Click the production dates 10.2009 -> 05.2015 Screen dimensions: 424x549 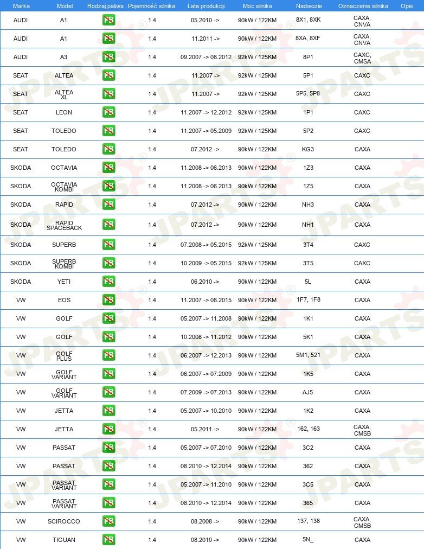coord(206,263)
